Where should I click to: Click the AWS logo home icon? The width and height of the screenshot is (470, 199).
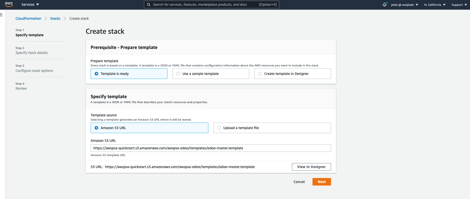9,4
